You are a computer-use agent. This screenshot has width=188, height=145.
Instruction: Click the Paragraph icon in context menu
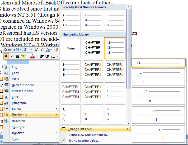(6, 103)
